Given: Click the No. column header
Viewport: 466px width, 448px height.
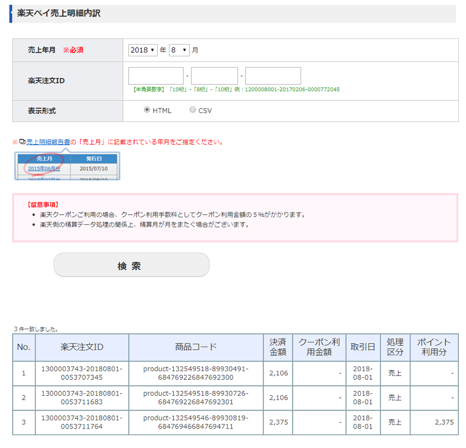Looking at the screenshot, I should click(24, 347).
